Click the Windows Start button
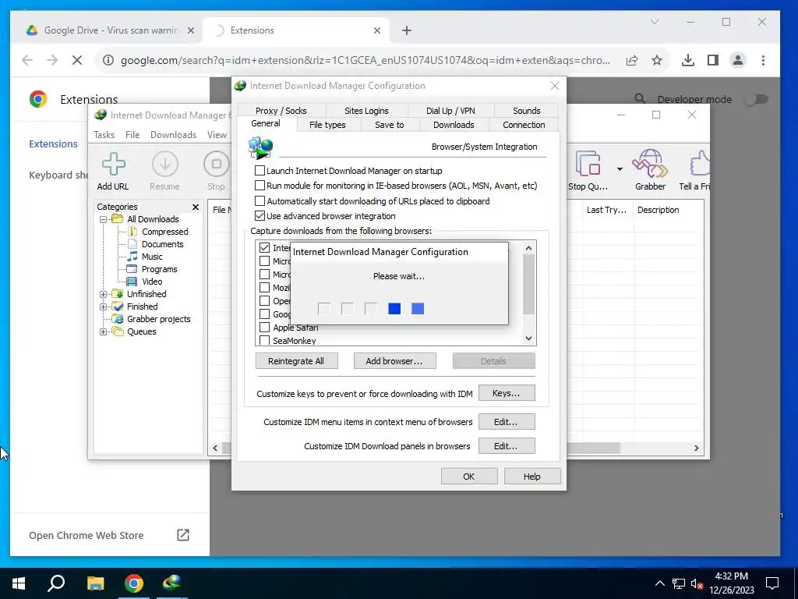Screen dimensions: 798x599 pyautogui.click(x=19, y=583)
